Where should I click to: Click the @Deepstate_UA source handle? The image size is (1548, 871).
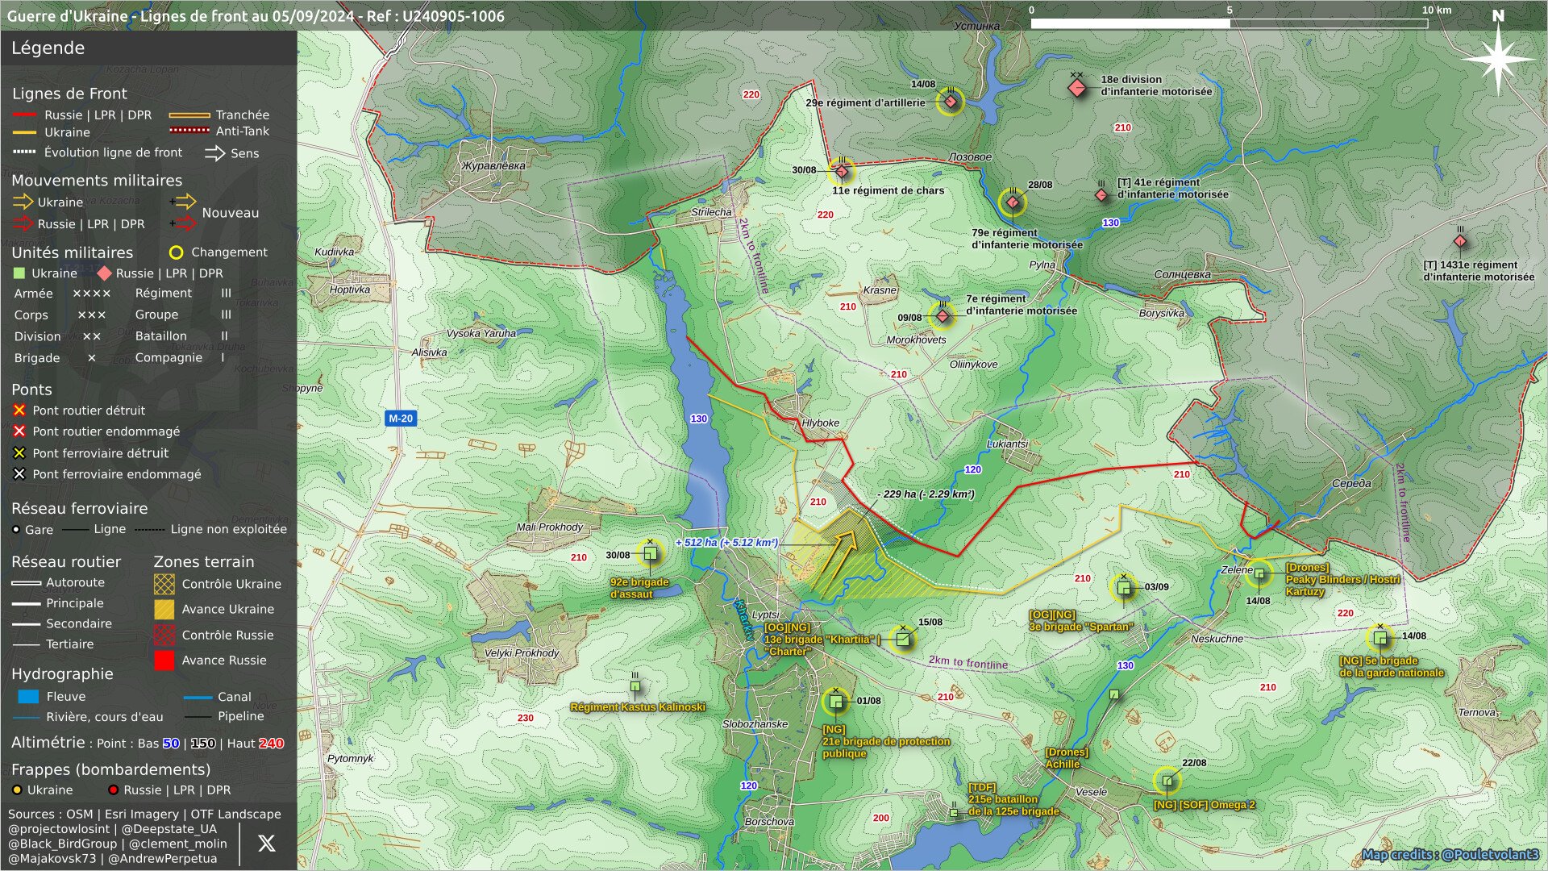(x=169, y=829)
